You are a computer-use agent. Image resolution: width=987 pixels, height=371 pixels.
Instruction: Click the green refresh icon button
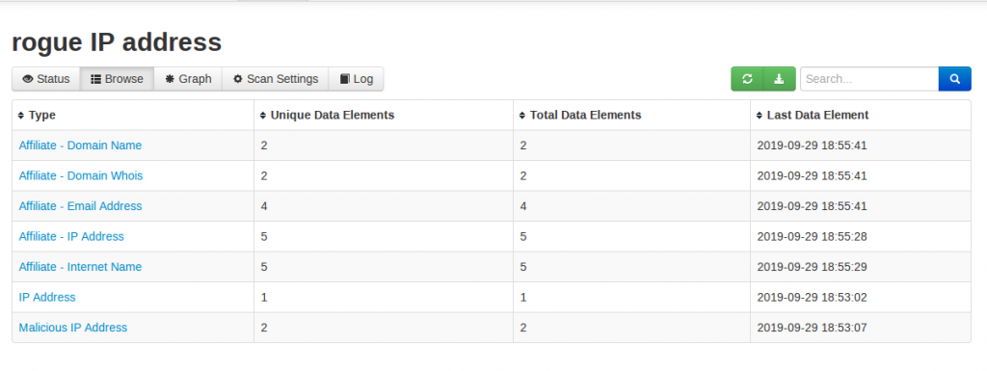point(747,79)
